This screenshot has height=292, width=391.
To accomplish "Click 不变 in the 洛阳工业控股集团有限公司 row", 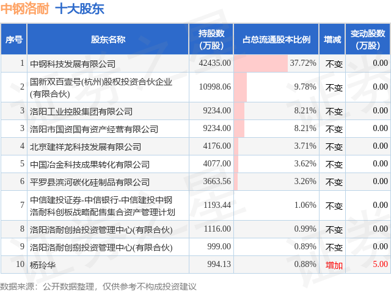I will click(334, 112).
